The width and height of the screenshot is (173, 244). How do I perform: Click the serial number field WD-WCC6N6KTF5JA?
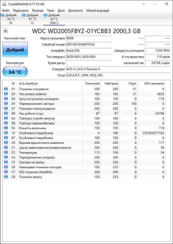[x=89, y=44]
